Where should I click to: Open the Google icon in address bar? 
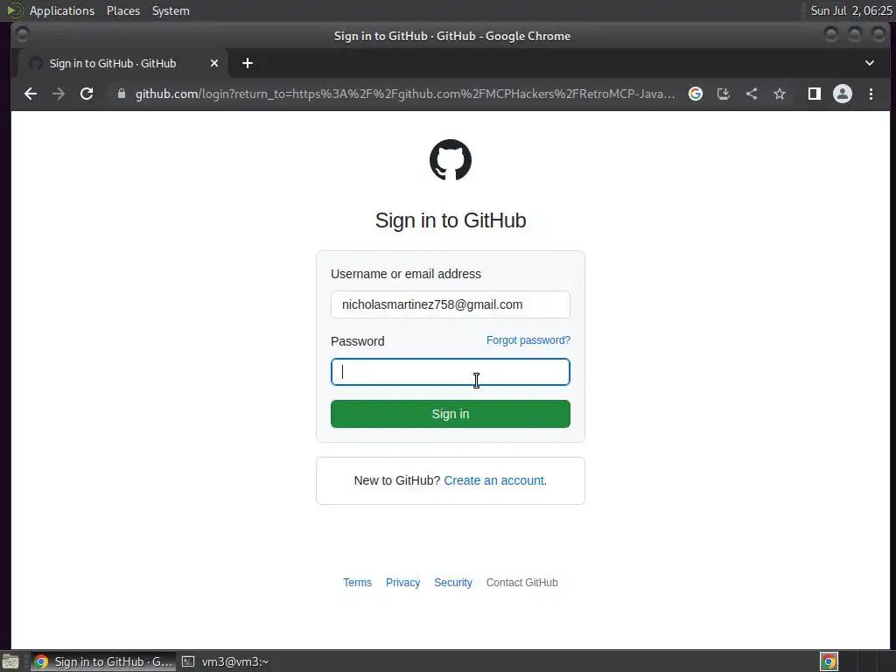click(696, 94)
